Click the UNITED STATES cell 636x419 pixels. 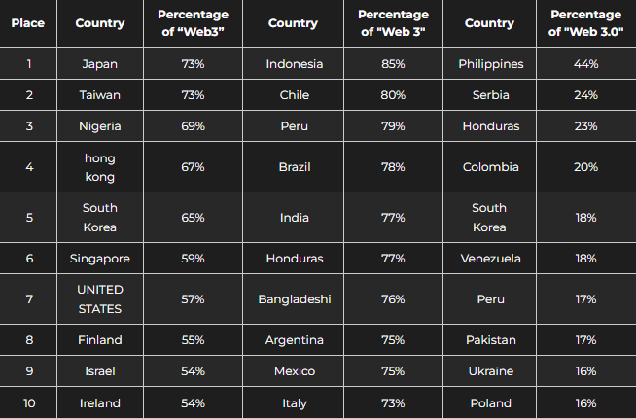[100, 299]
